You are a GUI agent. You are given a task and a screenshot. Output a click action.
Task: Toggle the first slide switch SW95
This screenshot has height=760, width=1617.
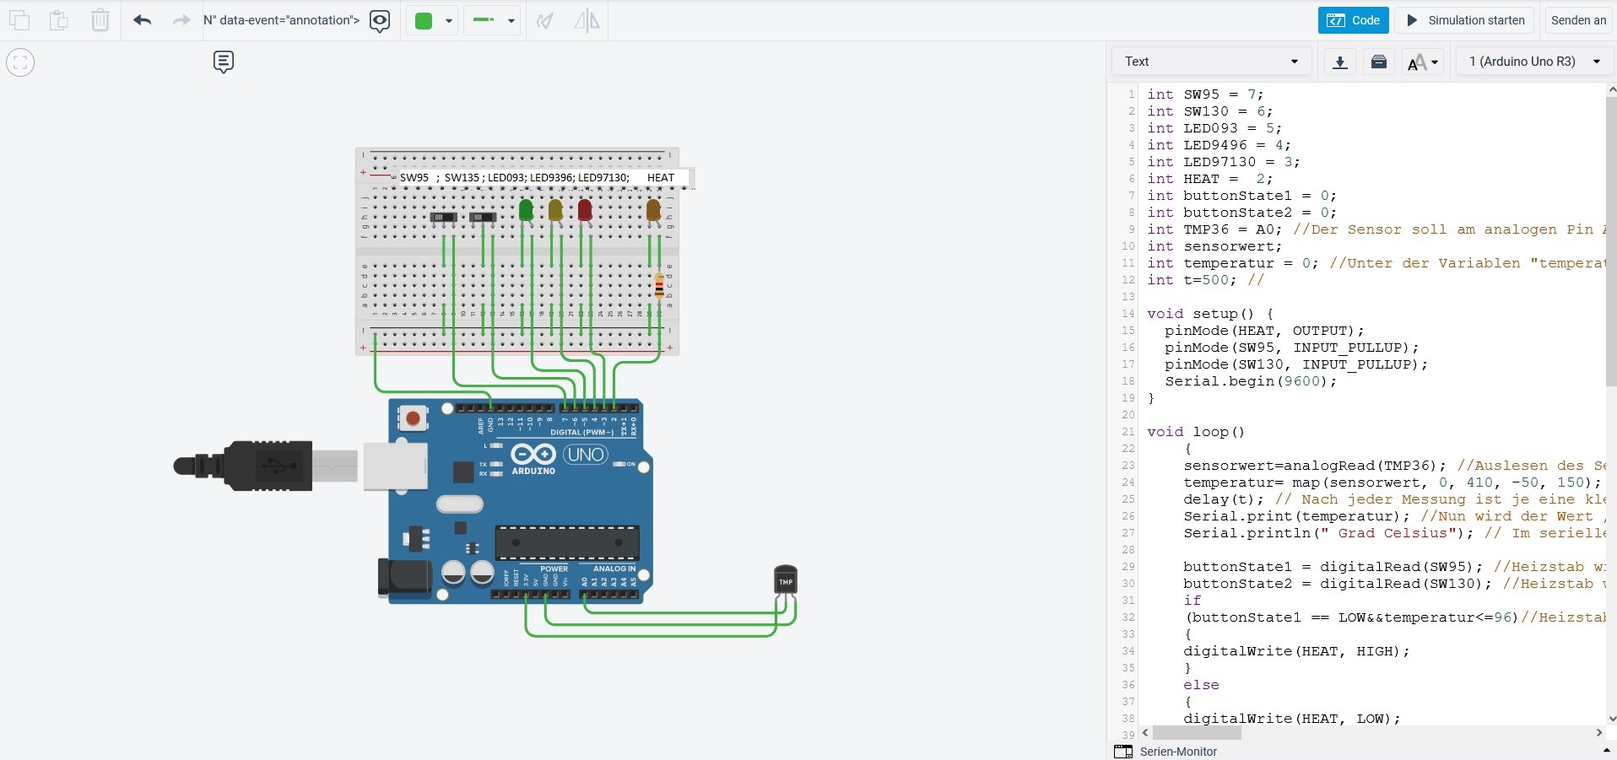pyautogui.click(x=443, y=218)
